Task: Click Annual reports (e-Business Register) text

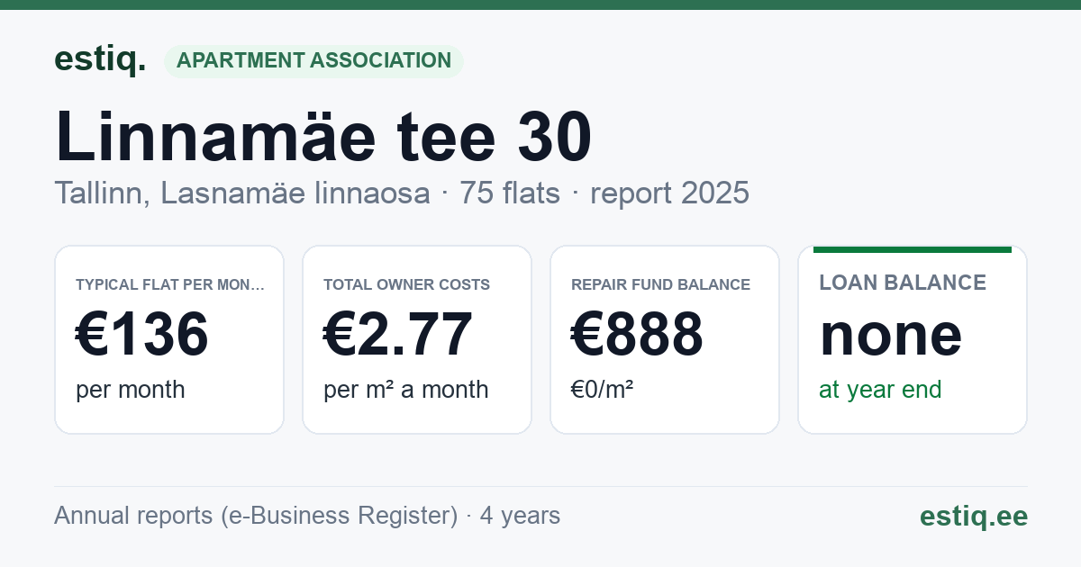Action: point(307,516)
